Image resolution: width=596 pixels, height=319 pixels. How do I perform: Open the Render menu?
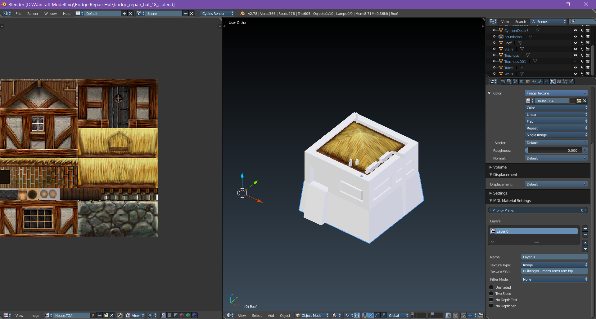(x=33, y=14)
